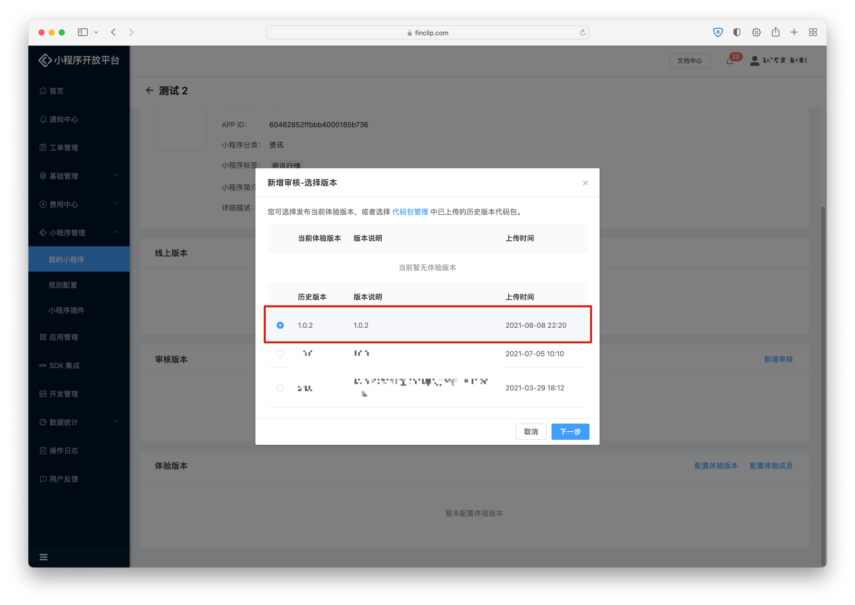Open 开发管理 in the sidebar
This screenshot has height=605, width=855.
79,394
